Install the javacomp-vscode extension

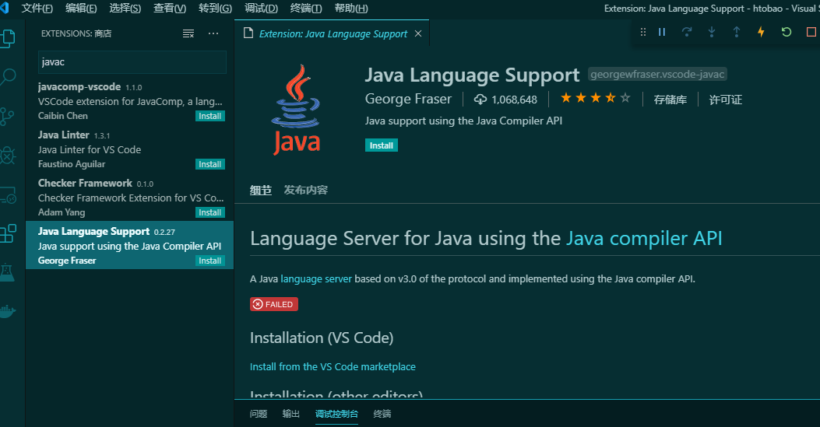(209, 116)
